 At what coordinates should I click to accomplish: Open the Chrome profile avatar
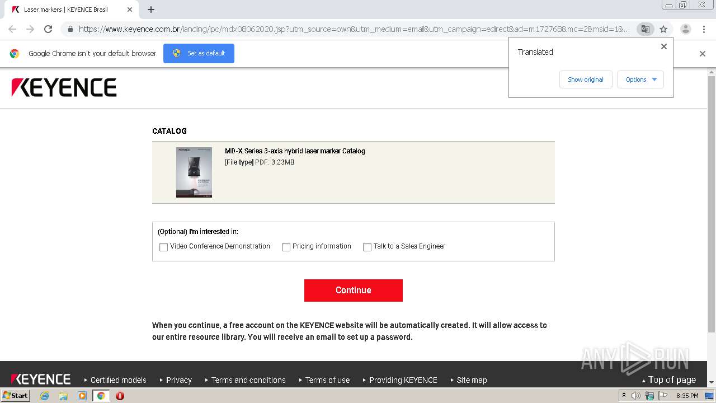686,29
